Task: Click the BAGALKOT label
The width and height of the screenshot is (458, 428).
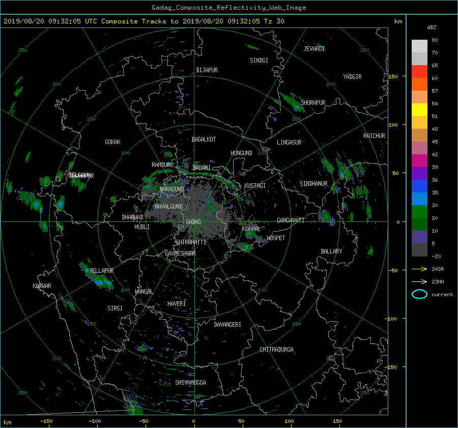Action: coord(204,139)
